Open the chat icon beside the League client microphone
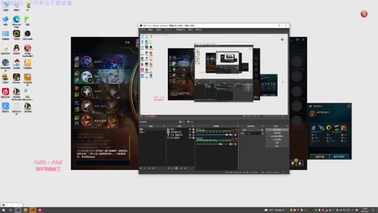 click(293, 163)
